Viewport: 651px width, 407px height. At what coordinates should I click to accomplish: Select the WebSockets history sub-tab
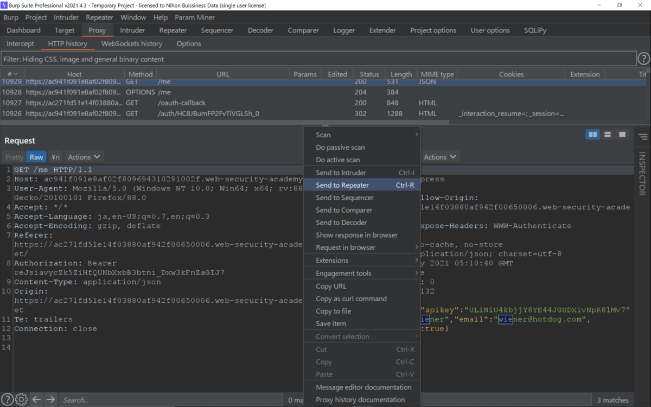[132, 43]
